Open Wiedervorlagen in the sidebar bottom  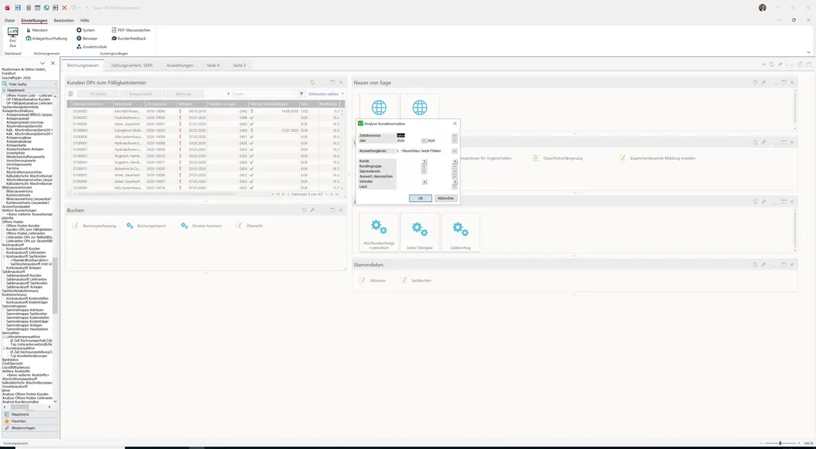point(29,428)
